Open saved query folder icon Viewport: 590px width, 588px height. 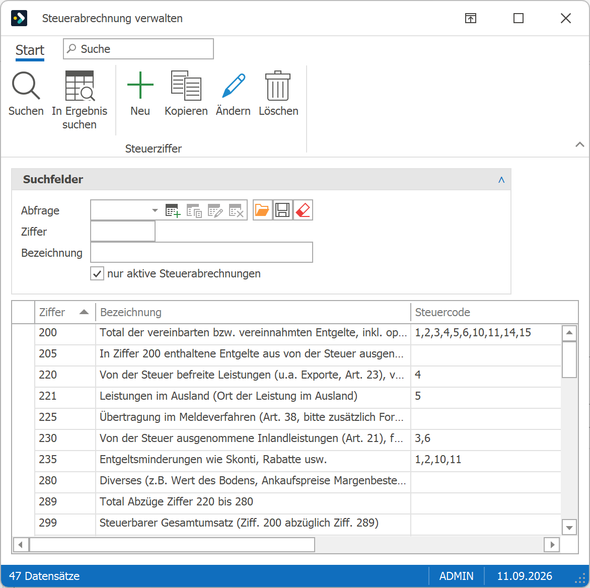pos(262,210)
